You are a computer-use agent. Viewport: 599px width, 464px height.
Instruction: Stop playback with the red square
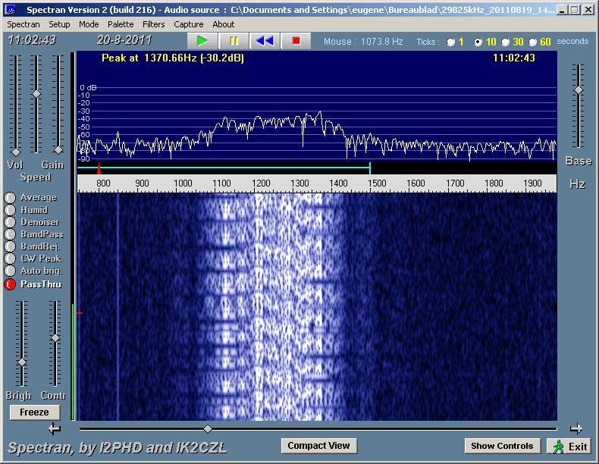[296, 41]
